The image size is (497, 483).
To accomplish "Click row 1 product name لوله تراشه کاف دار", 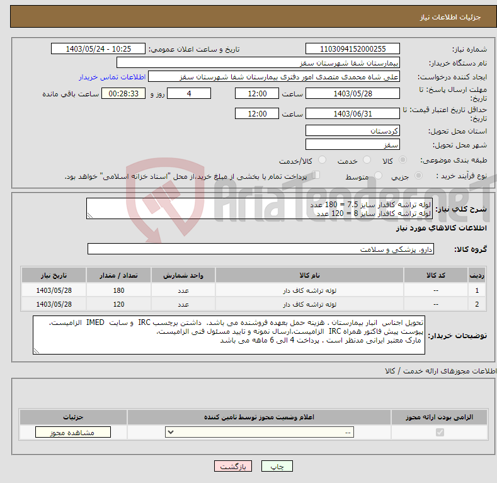I will pos(309,290).
